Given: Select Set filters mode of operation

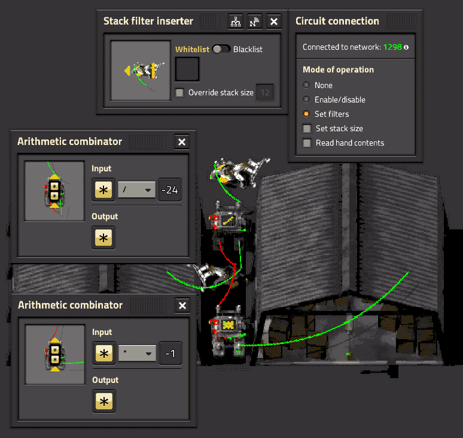Looking at the screenshot, I should (x=306, y=114).
